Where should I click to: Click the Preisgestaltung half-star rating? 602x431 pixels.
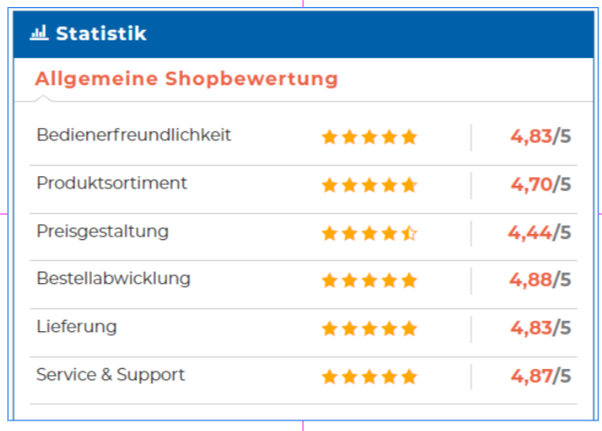point(369,233)
